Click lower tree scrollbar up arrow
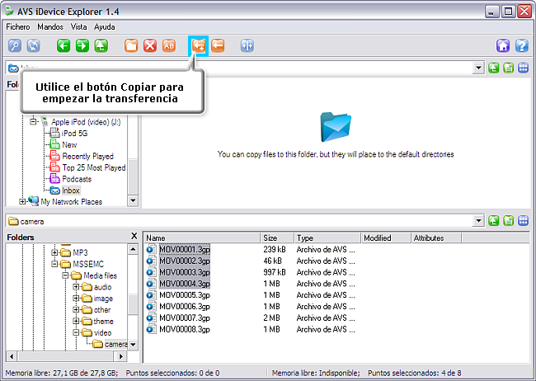 [133, 249]
